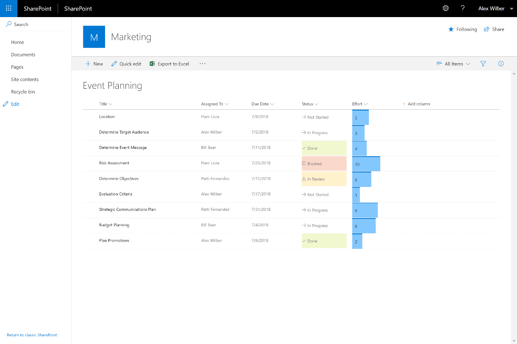Click the Search icon in the sidebar

pyautogui.click(x=9, y=24)
